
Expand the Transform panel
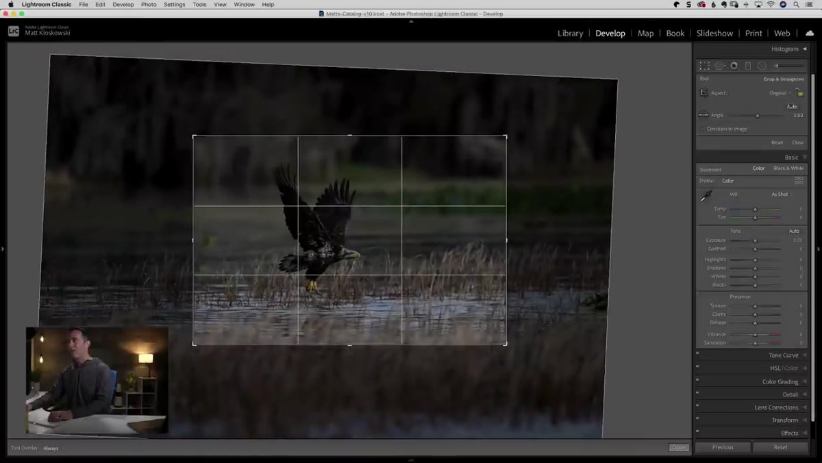pyautogui.click(x=804, y=420)
